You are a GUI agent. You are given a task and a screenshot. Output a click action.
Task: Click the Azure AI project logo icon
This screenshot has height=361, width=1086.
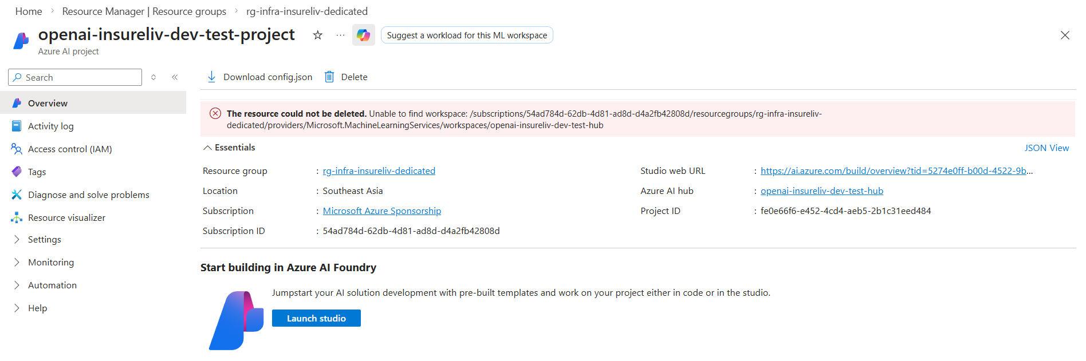[21, 41]
